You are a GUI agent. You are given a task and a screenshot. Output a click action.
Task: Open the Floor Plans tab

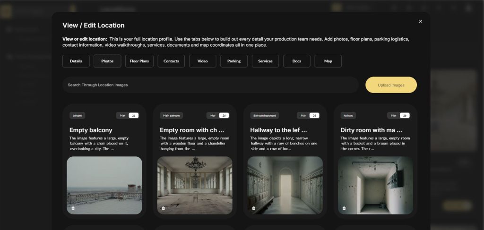(139, 61)
